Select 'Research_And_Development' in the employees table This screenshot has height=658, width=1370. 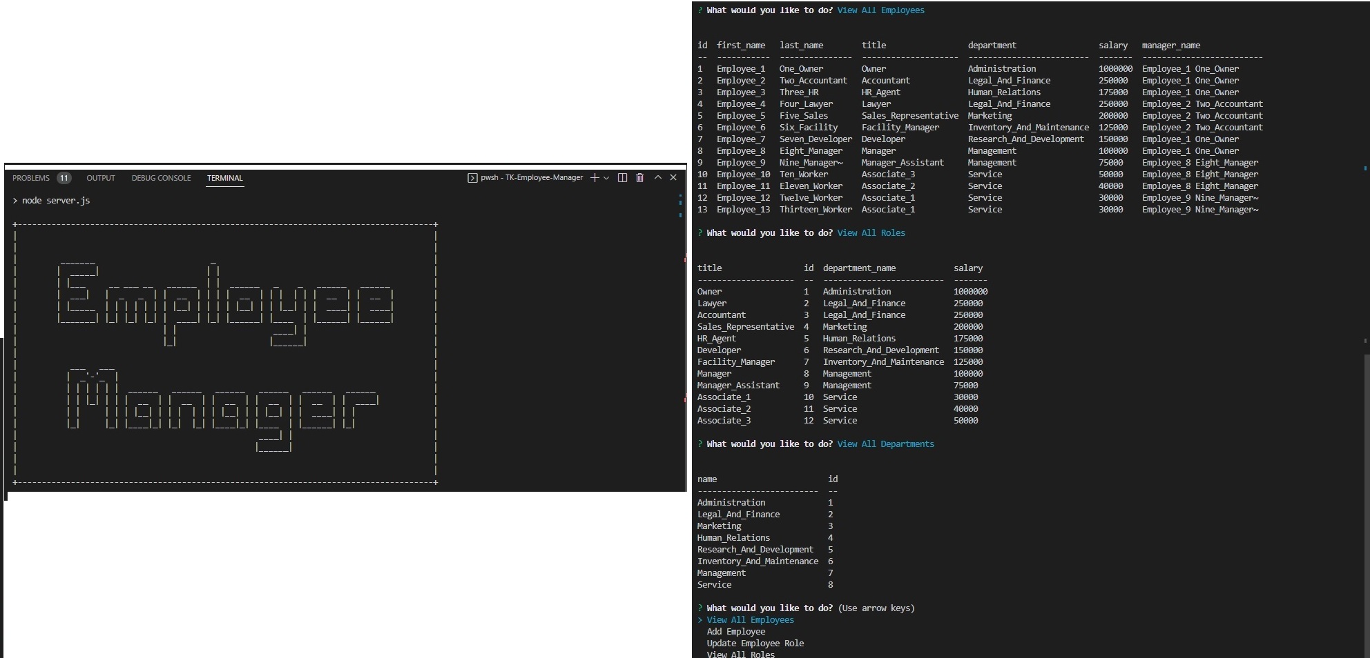(x=1026, y=139)
